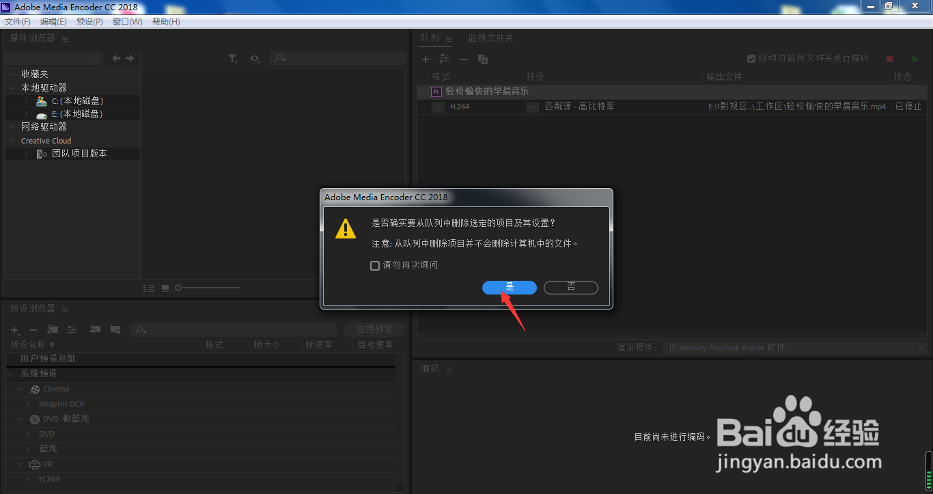Expand the 团队项目版本 item
The height and width of the screenshot is (494, 933).
26,154
